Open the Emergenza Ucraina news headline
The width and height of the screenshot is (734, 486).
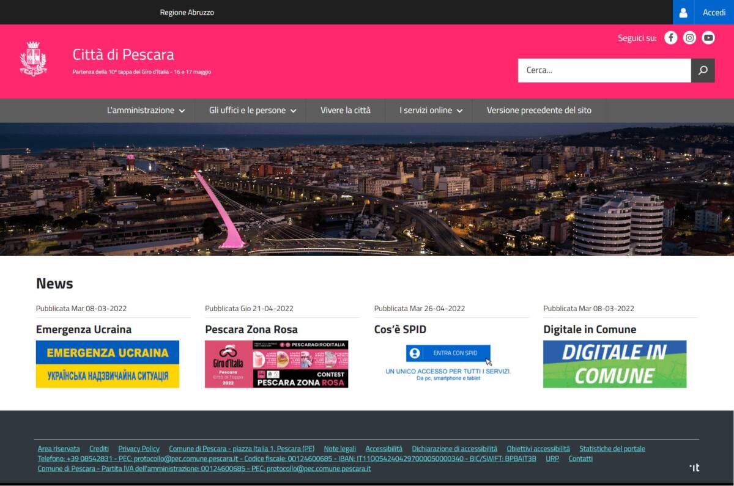click(x=84, y=330)
